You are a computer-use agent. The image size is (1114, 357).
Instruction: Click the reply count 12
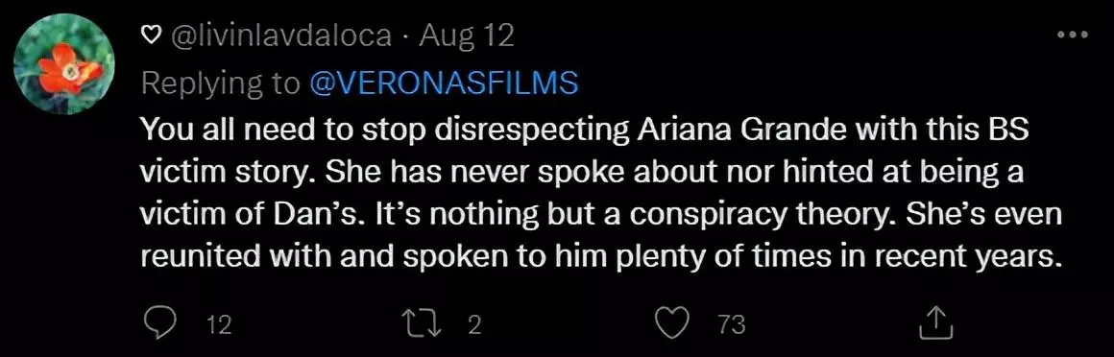(221, 325)
